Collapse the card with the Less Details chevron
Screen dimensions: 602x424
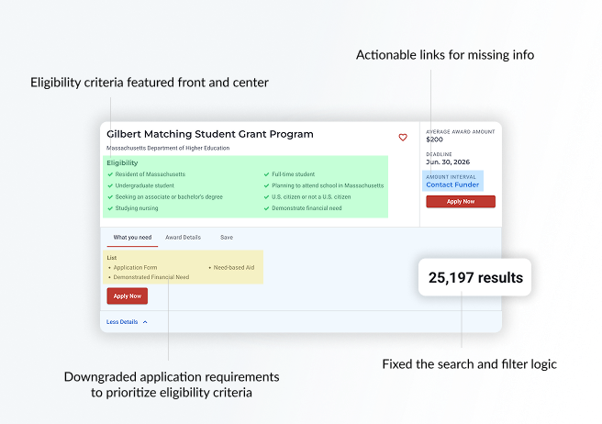pos(144,322)
